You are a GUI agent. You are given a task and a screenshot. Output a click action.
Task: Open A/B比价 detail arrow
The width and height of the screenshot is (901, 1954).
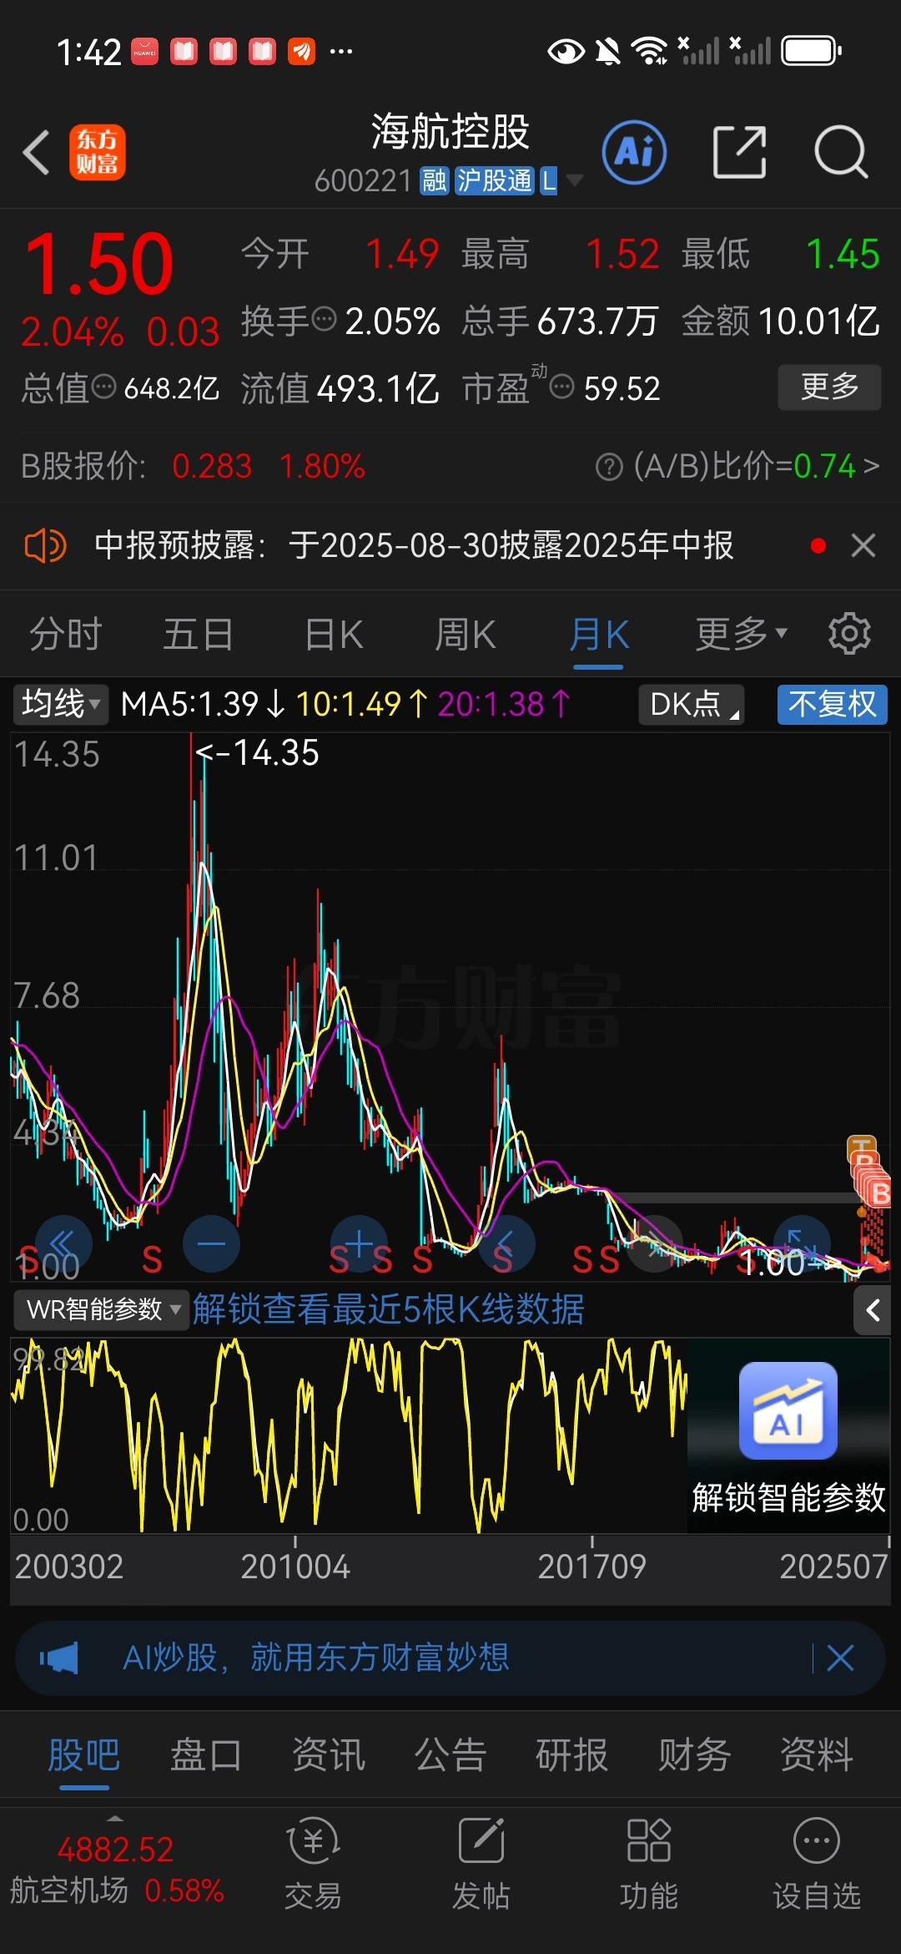871,466
